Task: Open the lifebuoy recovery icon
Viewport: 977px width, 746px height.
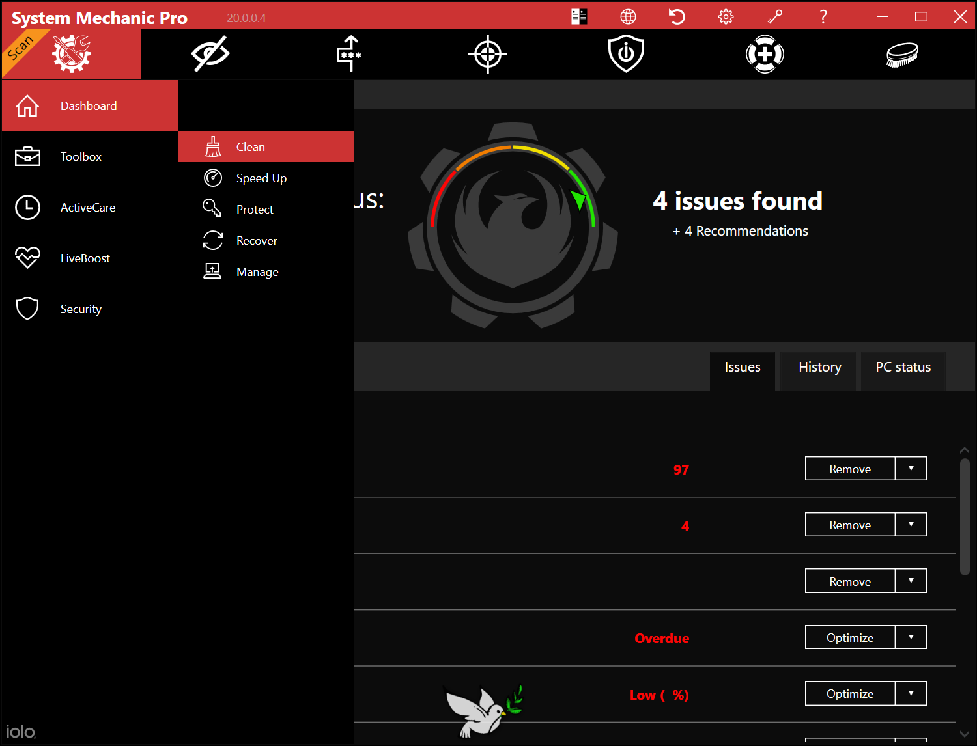Action: click(765, 54)
